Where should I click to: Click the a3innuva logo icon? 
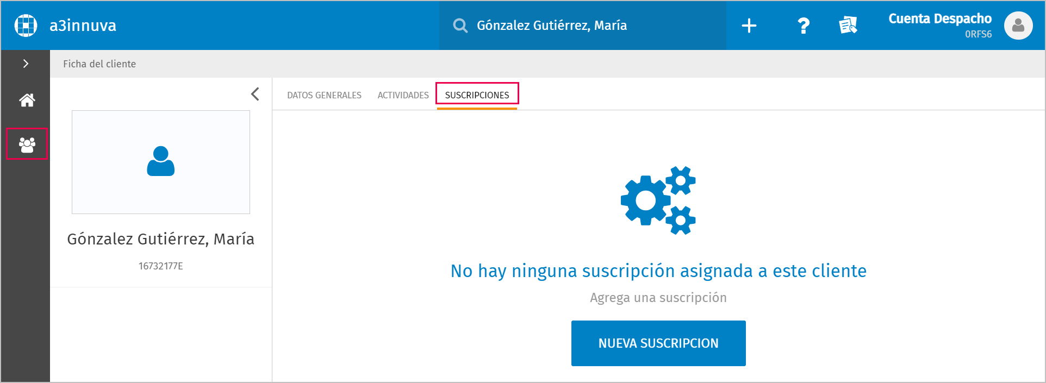point(26,26)
